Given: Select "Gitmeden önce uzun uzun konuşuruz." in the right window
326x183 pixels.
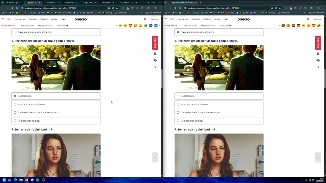Looking at the screenshot, I should coord(219,113).
